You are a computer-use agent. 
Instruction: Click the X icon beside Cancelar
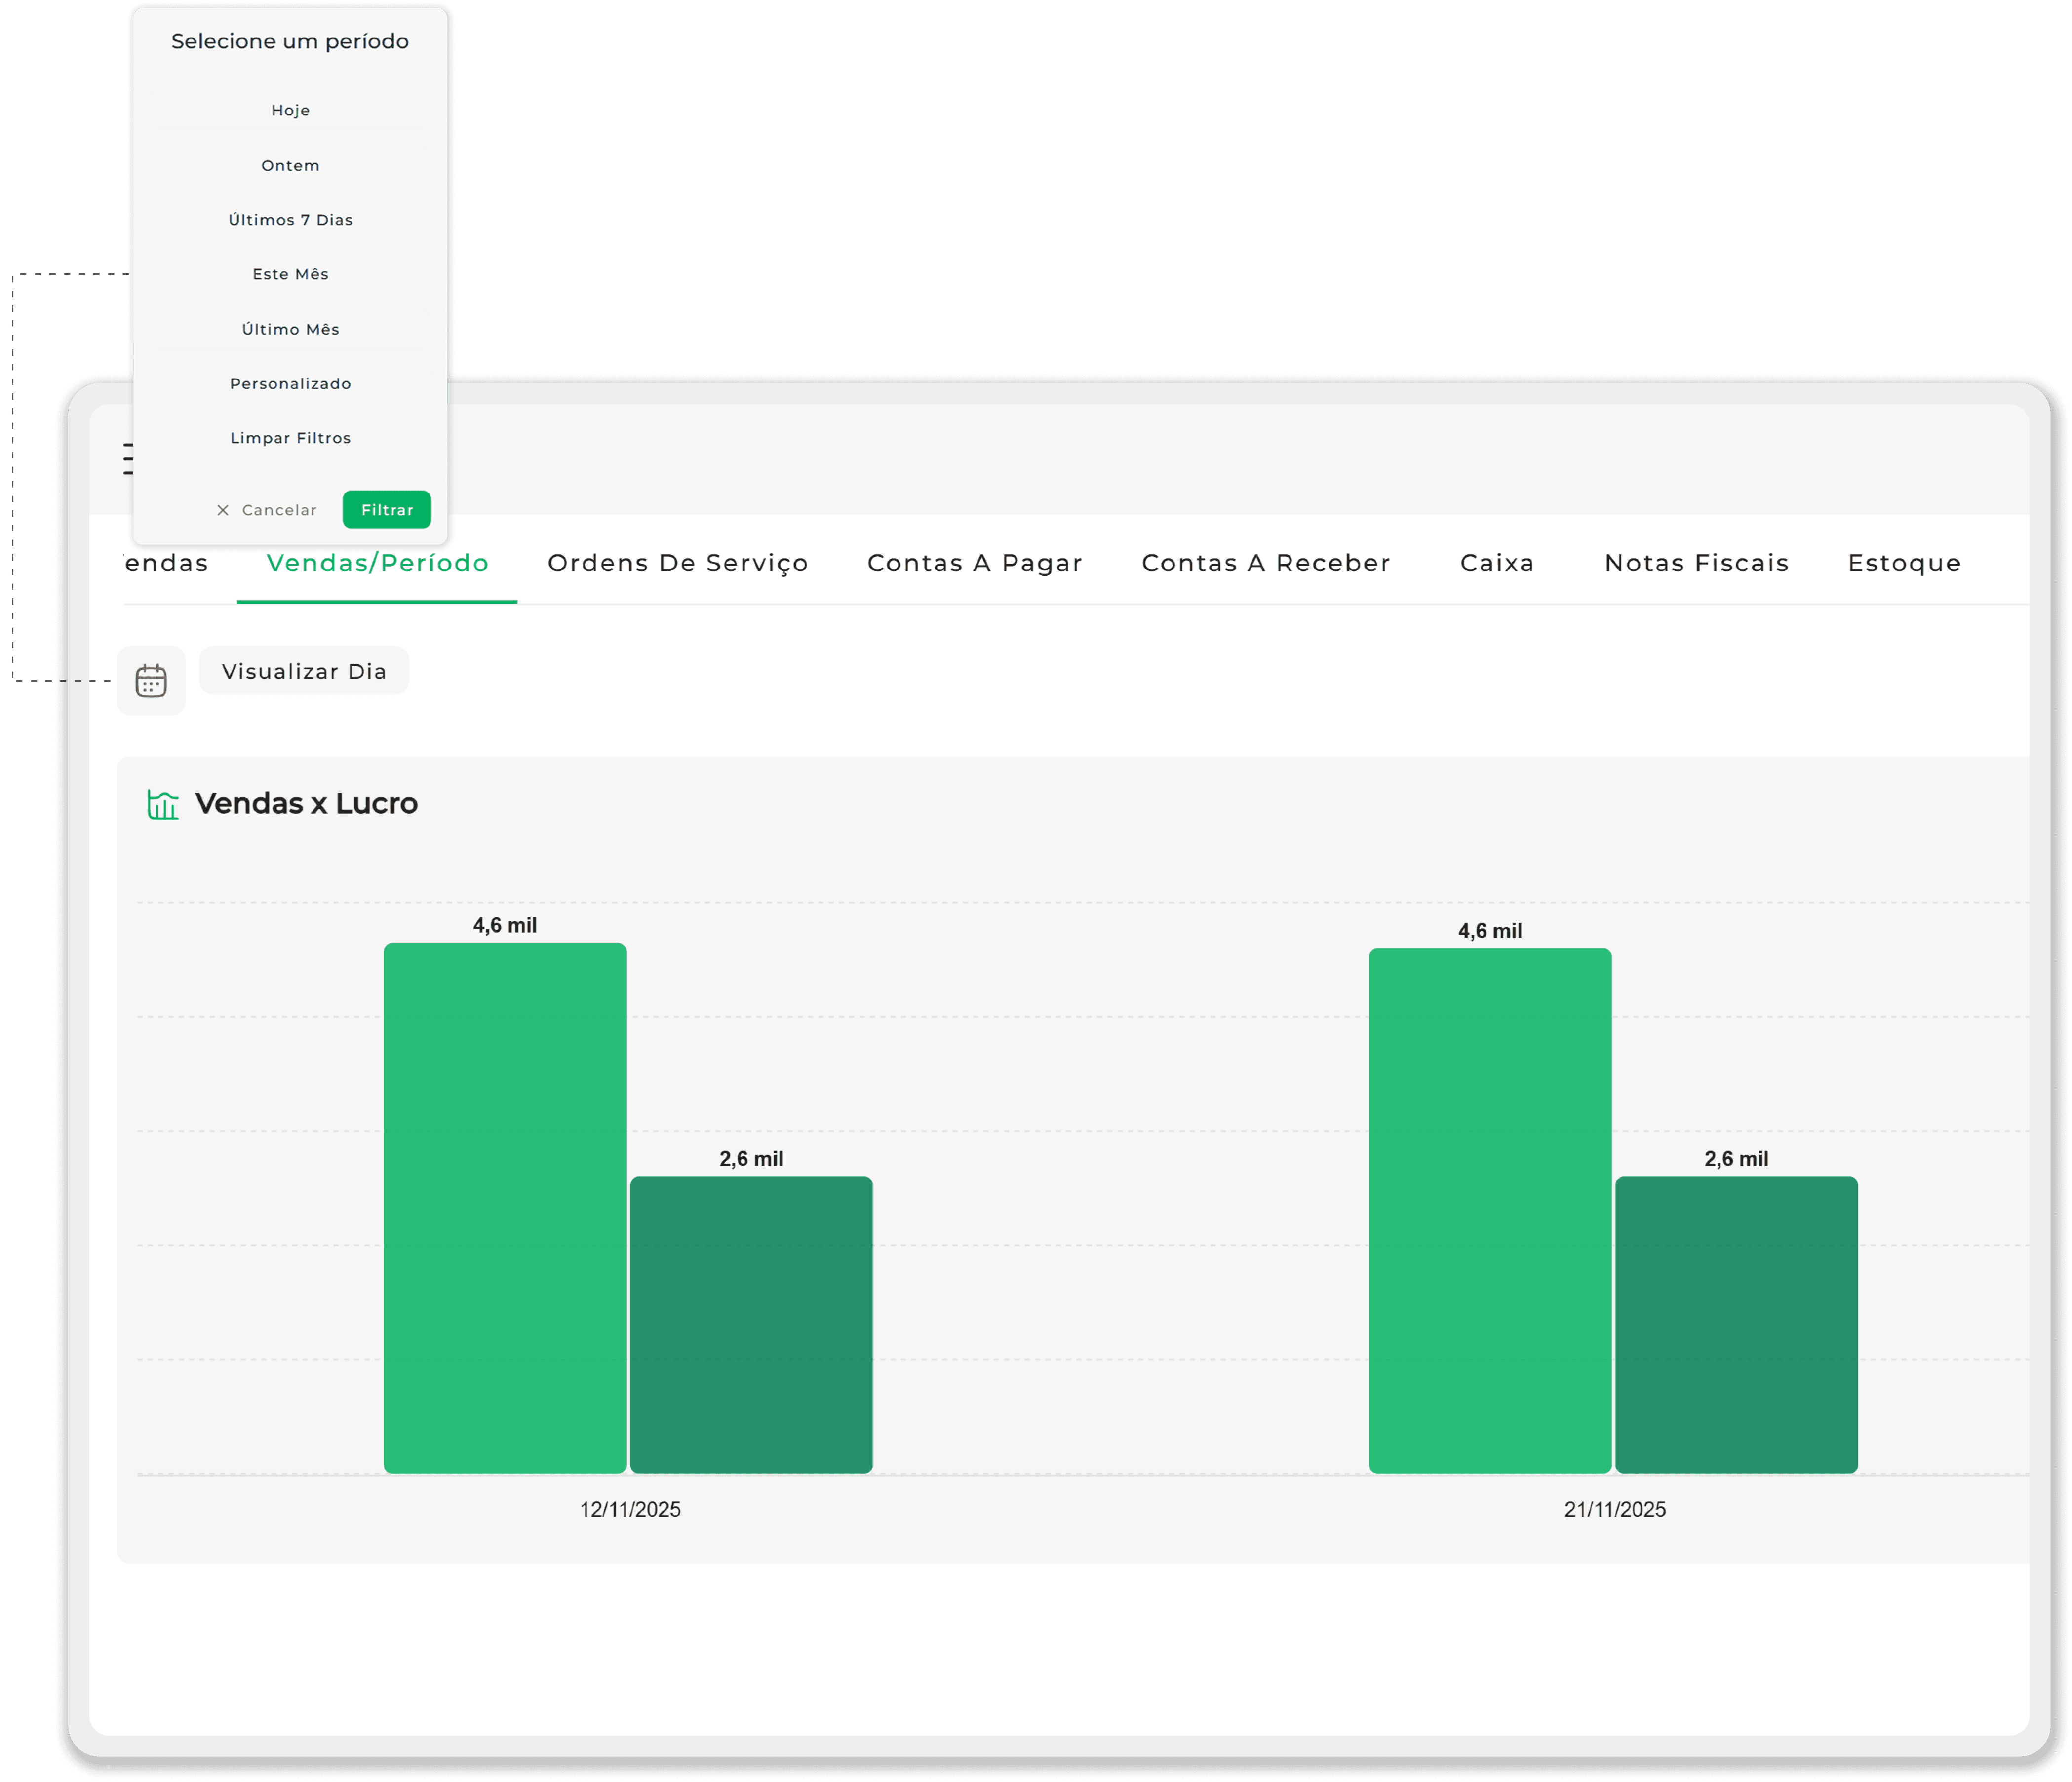(223, 510)
